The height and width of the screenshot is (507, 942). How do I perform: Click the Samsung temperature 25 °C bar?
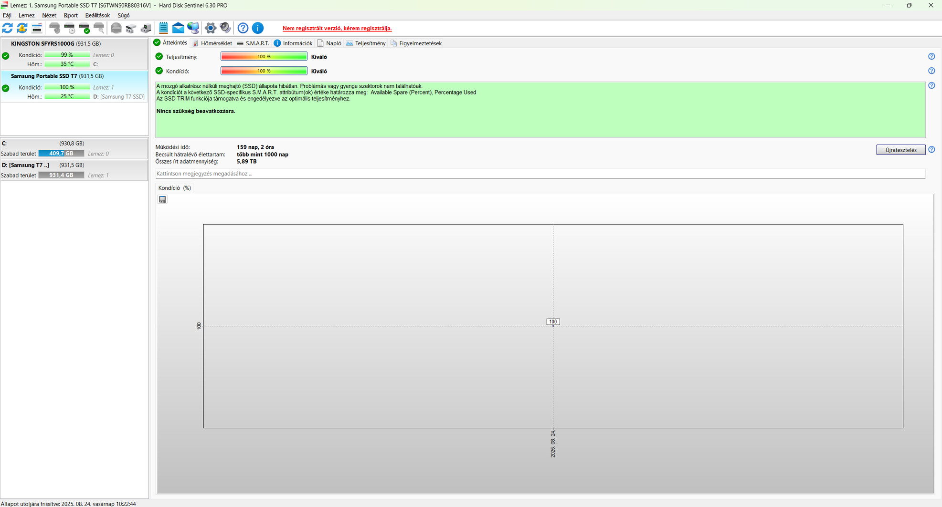click(67, 96)
